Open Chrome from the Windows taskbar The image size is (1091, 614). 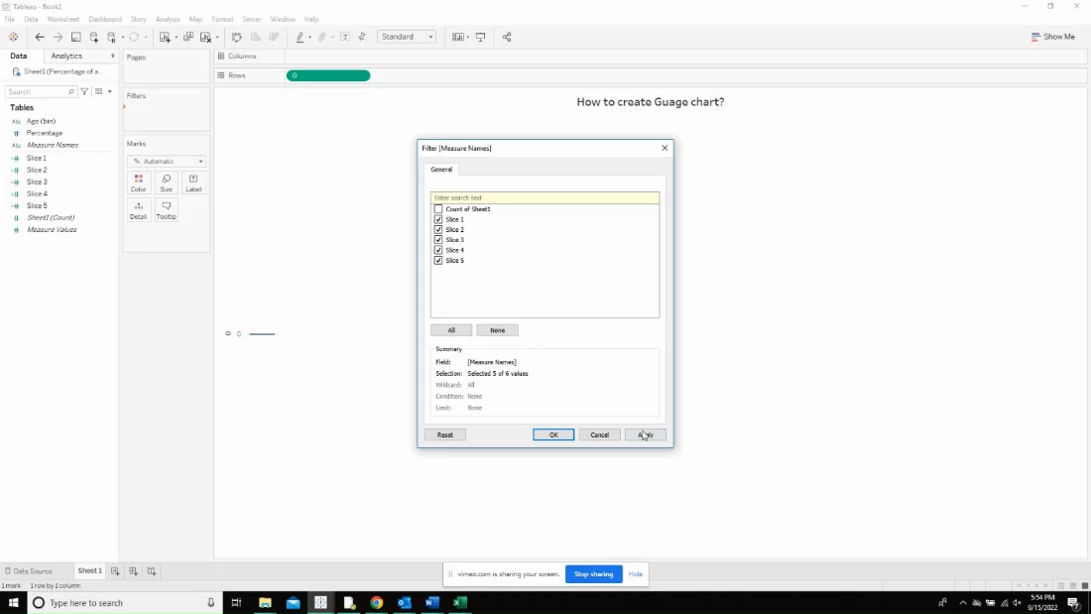coord(377,603)
